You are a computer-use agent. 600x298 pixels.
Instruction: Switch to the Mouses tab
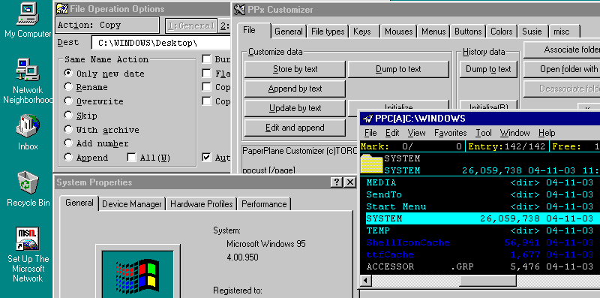click(399, 32)
